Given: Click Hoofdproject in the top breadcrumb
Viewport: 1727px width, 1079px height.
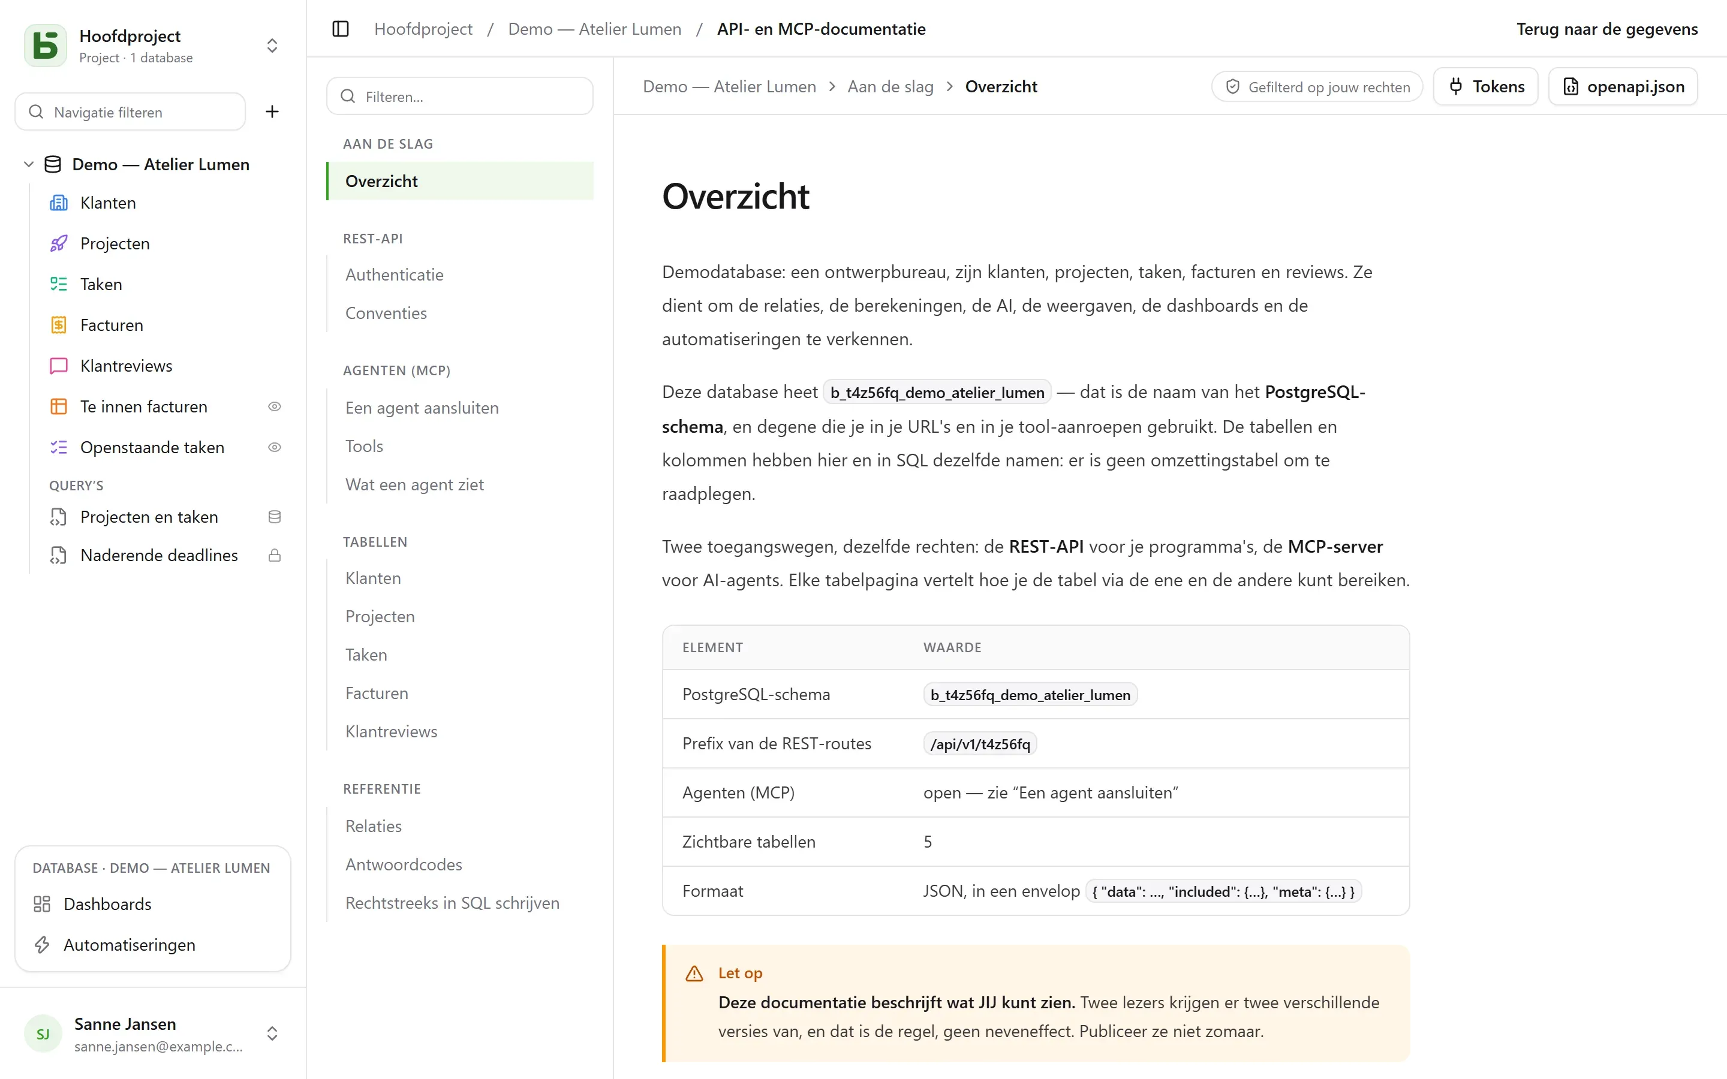Looking at the screenshot, I should tap(423, 29).
